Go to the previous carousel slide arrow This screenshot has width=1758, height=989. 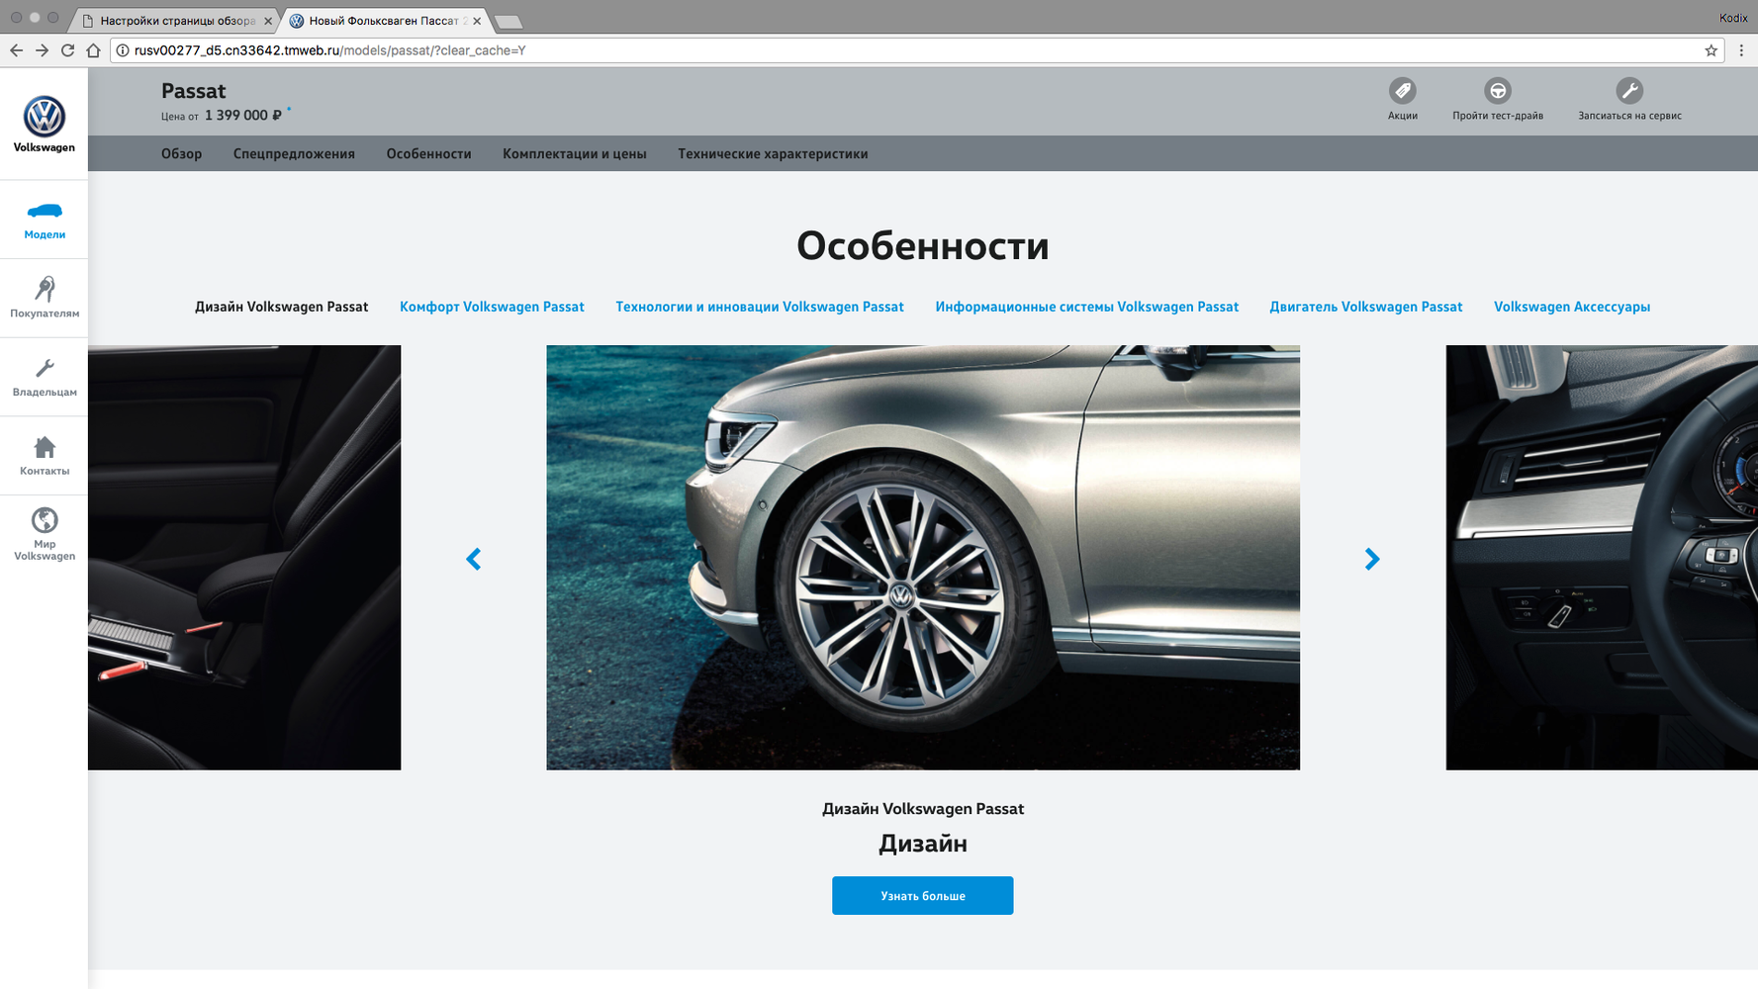(x=474, y=560)
